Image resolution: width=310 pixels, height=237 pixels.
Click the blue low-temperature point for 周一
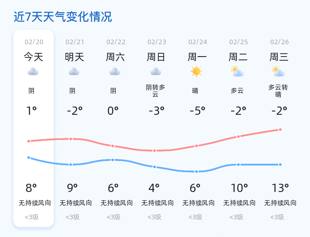[197, 171]
